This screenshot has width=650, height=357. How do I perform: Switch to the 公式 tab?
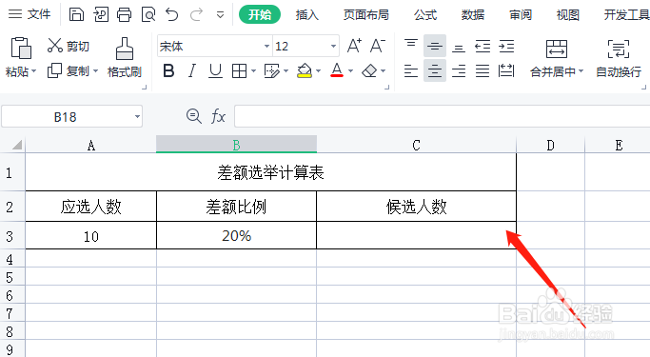point(425,15)
